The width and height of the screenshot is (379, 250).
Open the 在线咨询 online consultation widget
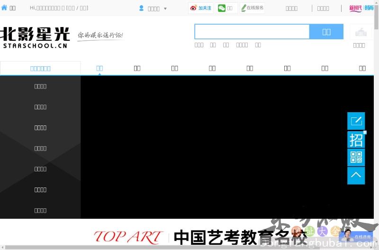[355, 236]
